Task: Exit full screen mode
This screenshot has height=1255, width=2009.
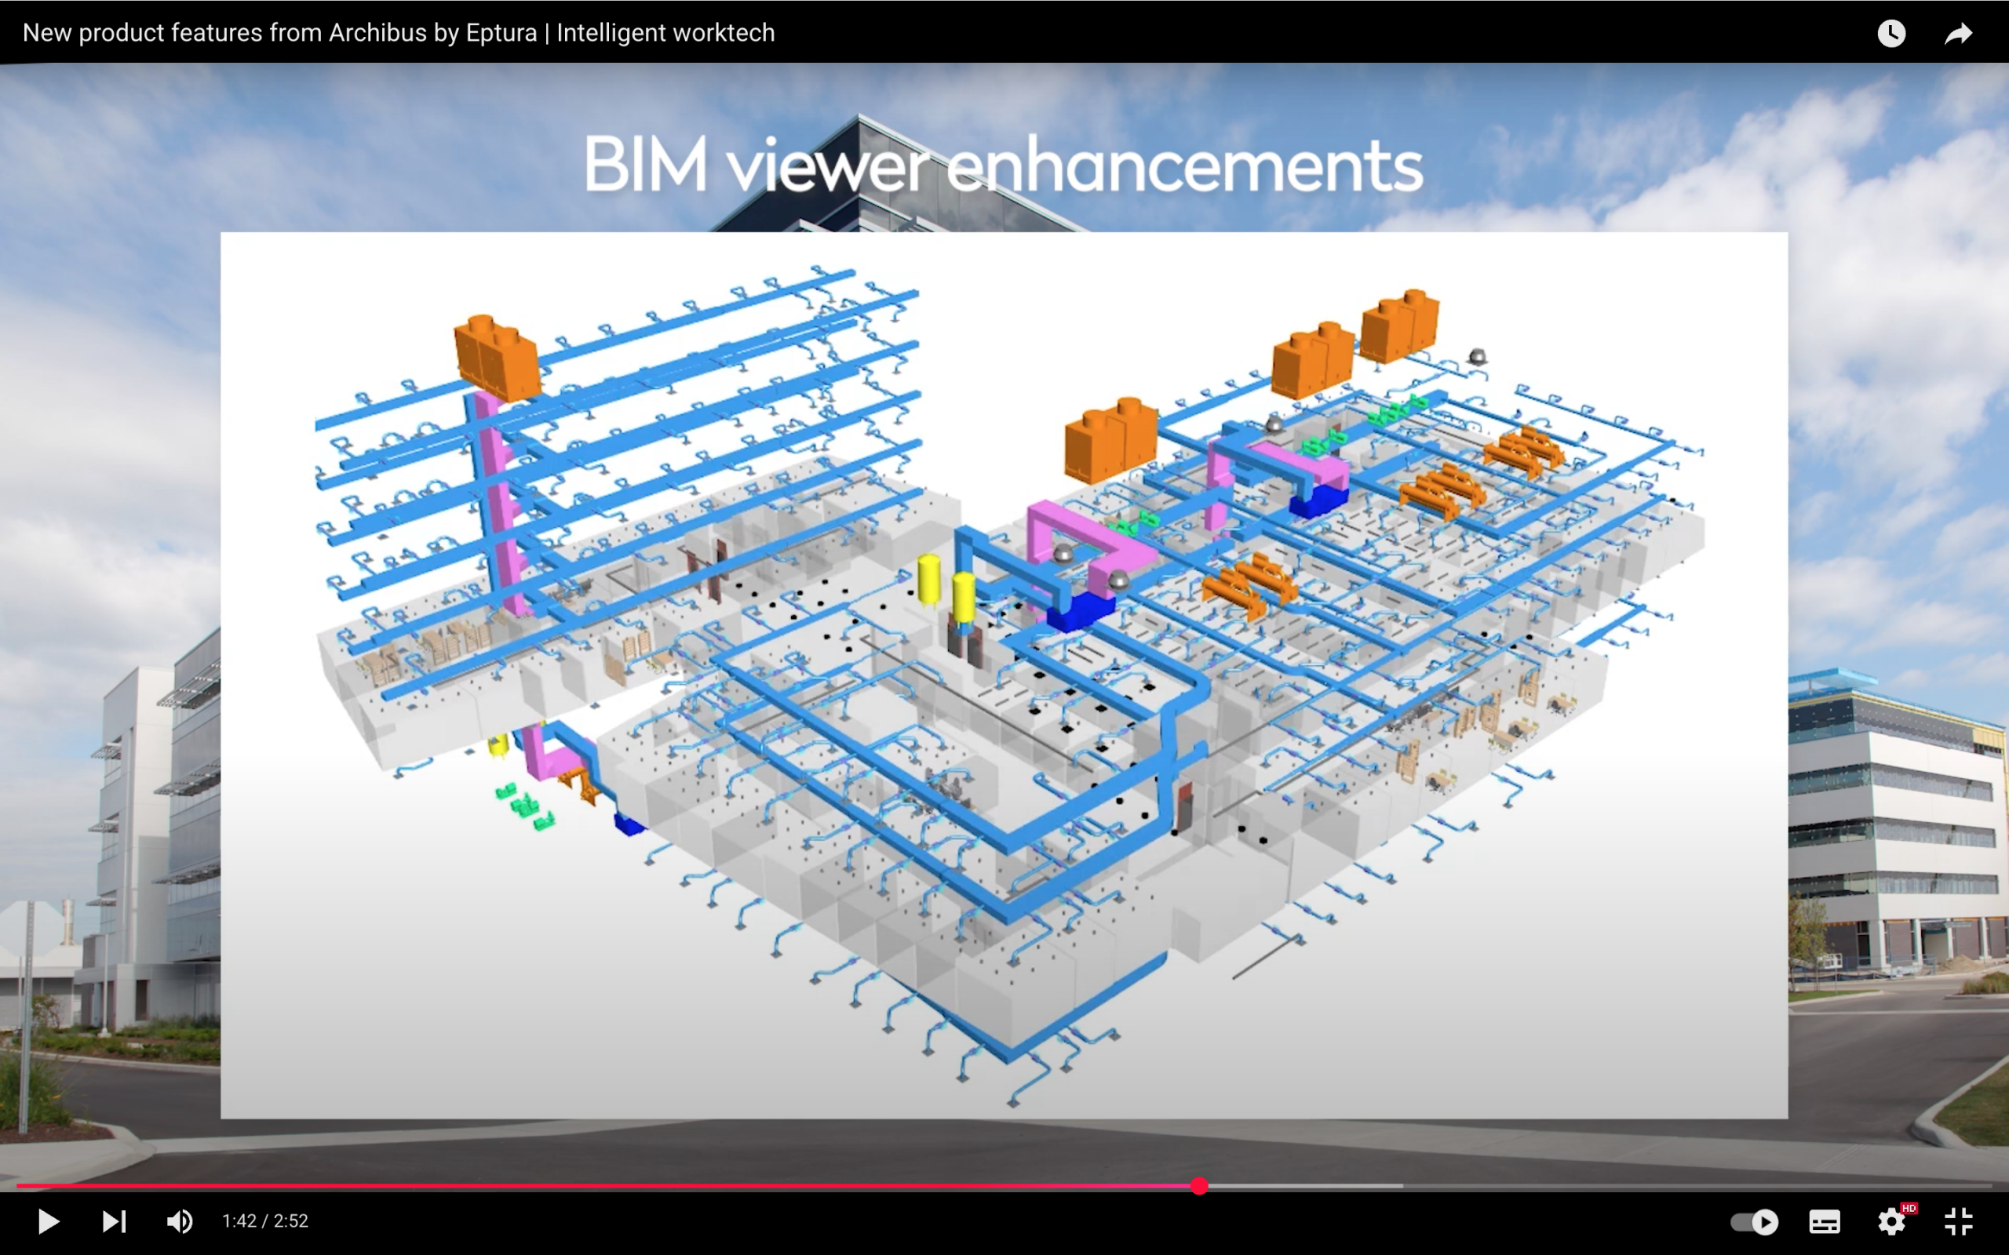Action: pos(1958,1221)
